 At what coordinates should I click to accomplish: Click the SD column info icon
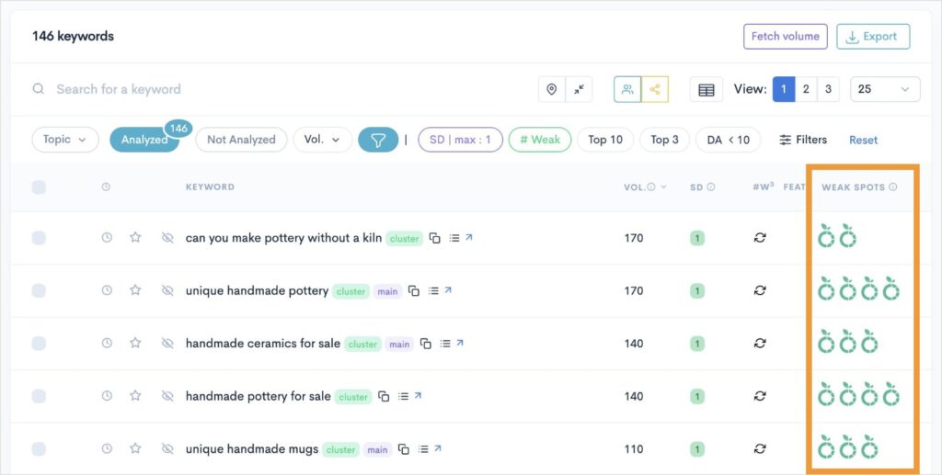(x=711, y=187)
